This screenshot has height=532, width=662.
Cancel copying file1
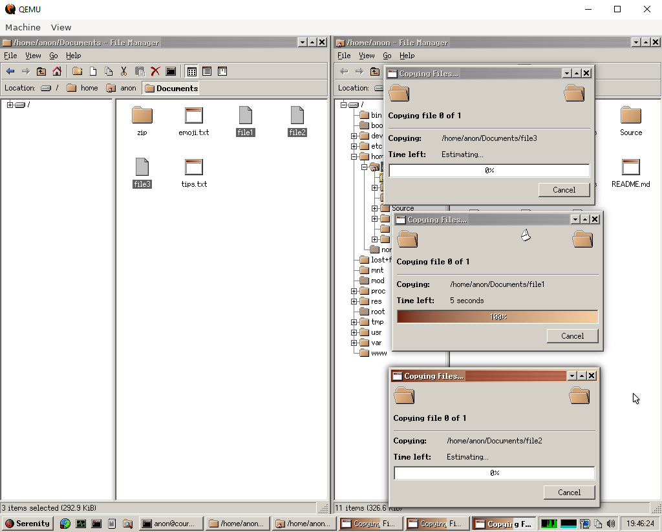tap(572, 335)
